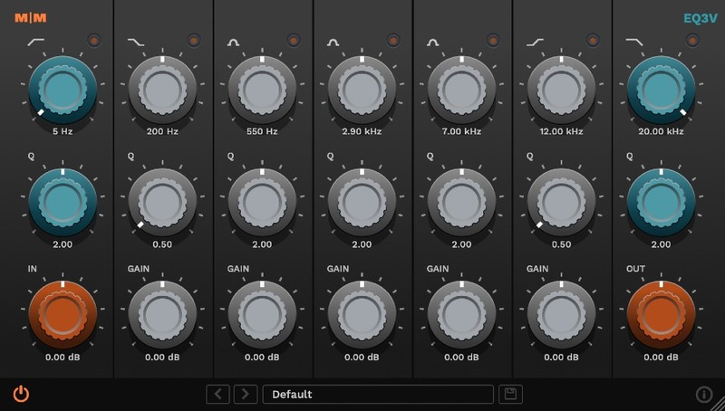The width and height of the screenshot is (725, 411).
Task: Click the GAIN knob of the 12.00 kHz band
Action: (561, 315)
